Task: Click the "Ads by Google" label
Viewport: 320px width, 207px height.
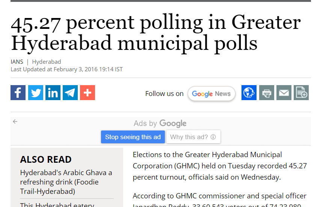Action: click(x=160, y=123)
